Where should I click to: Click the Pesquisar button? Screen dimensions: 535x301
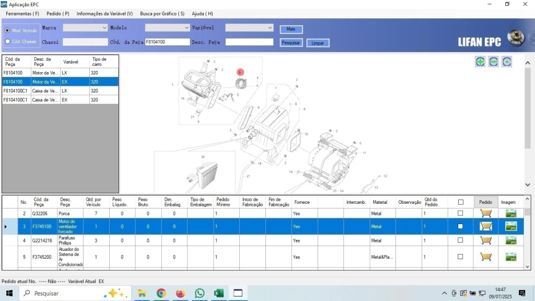tap(291, 43)
